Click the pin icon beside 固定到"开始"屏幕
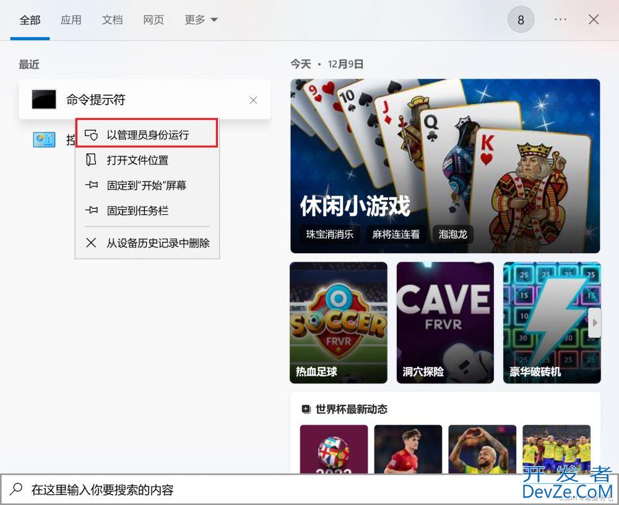 91,185
